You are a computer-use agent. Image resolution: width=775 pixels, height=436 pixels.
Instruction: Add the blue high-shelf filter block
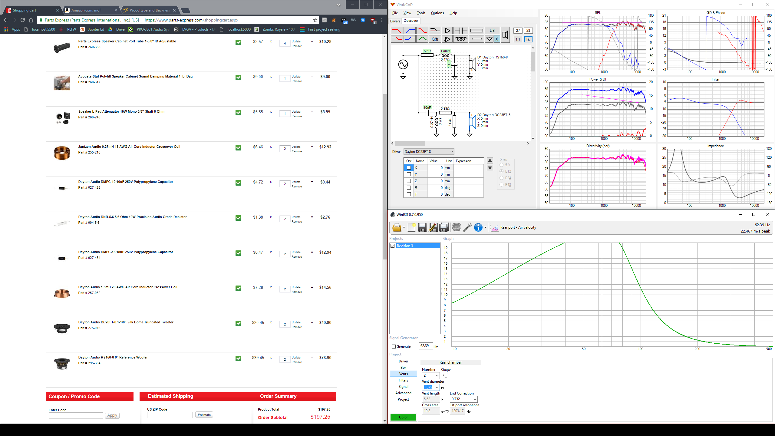[x=409, y=39]
